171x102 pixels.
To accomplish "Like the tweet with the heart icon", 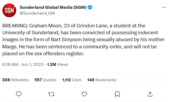I will [x=84, y=94].
